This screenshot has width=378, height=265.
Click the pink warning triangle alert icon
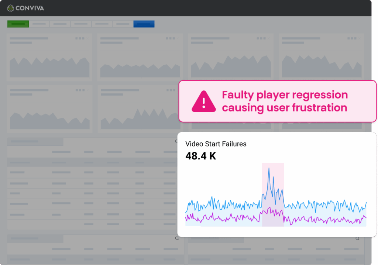click(x=203, y=101)
